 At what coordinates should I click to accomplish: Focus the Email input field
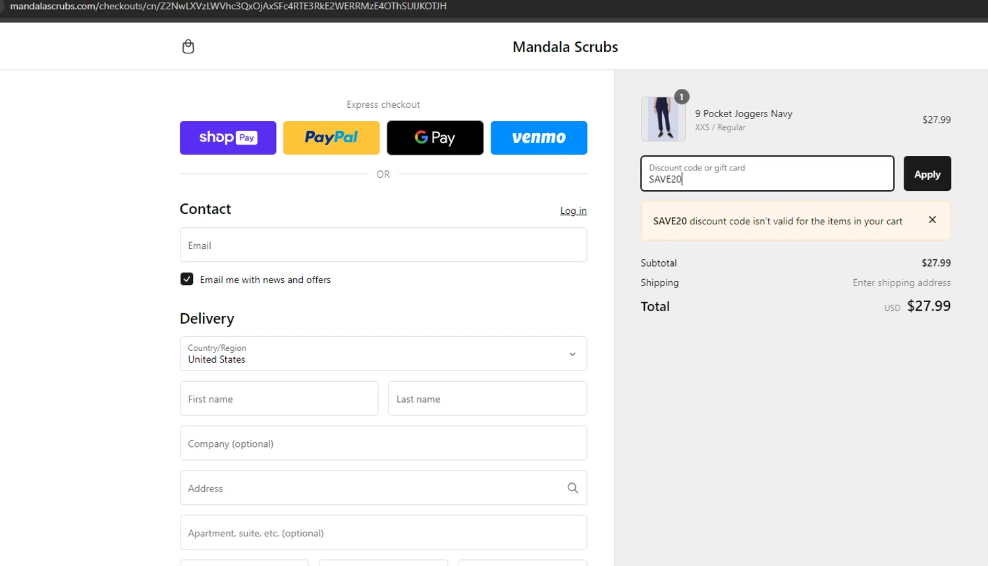[383, 245]
